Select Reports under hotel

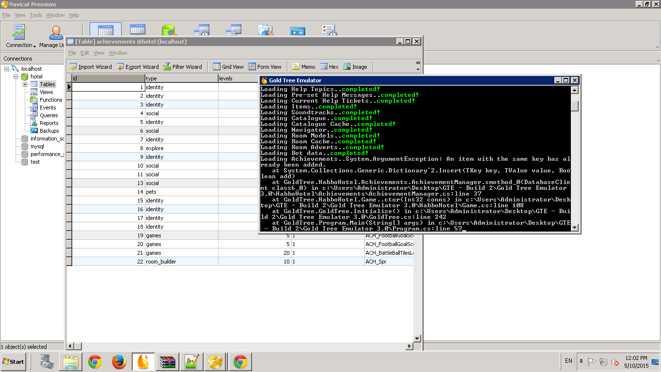click(x=49, y=123)
